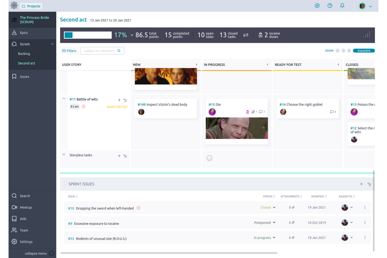Click the attachment paperclip on Die card

(253, 112)
